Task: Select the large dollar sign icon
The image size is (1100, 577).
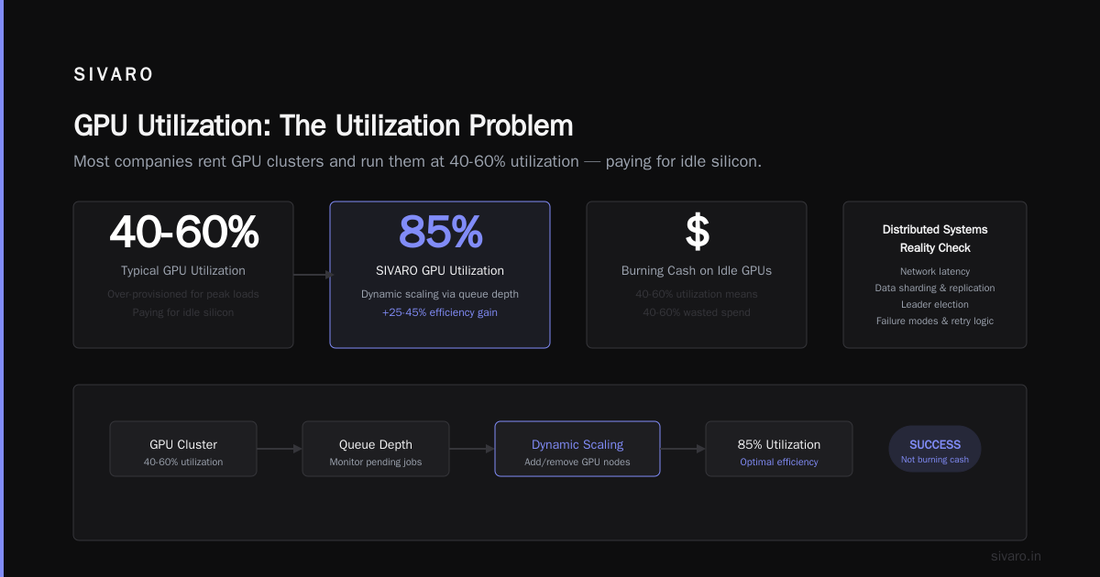Action: (x=697, y=233)
